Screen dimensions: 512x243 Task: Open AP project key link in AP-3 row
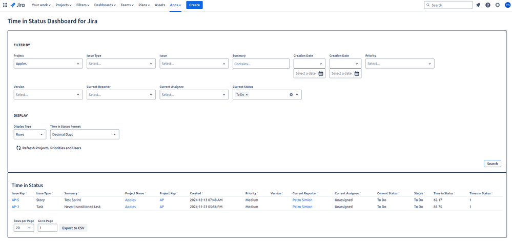[x=162, y=207]
